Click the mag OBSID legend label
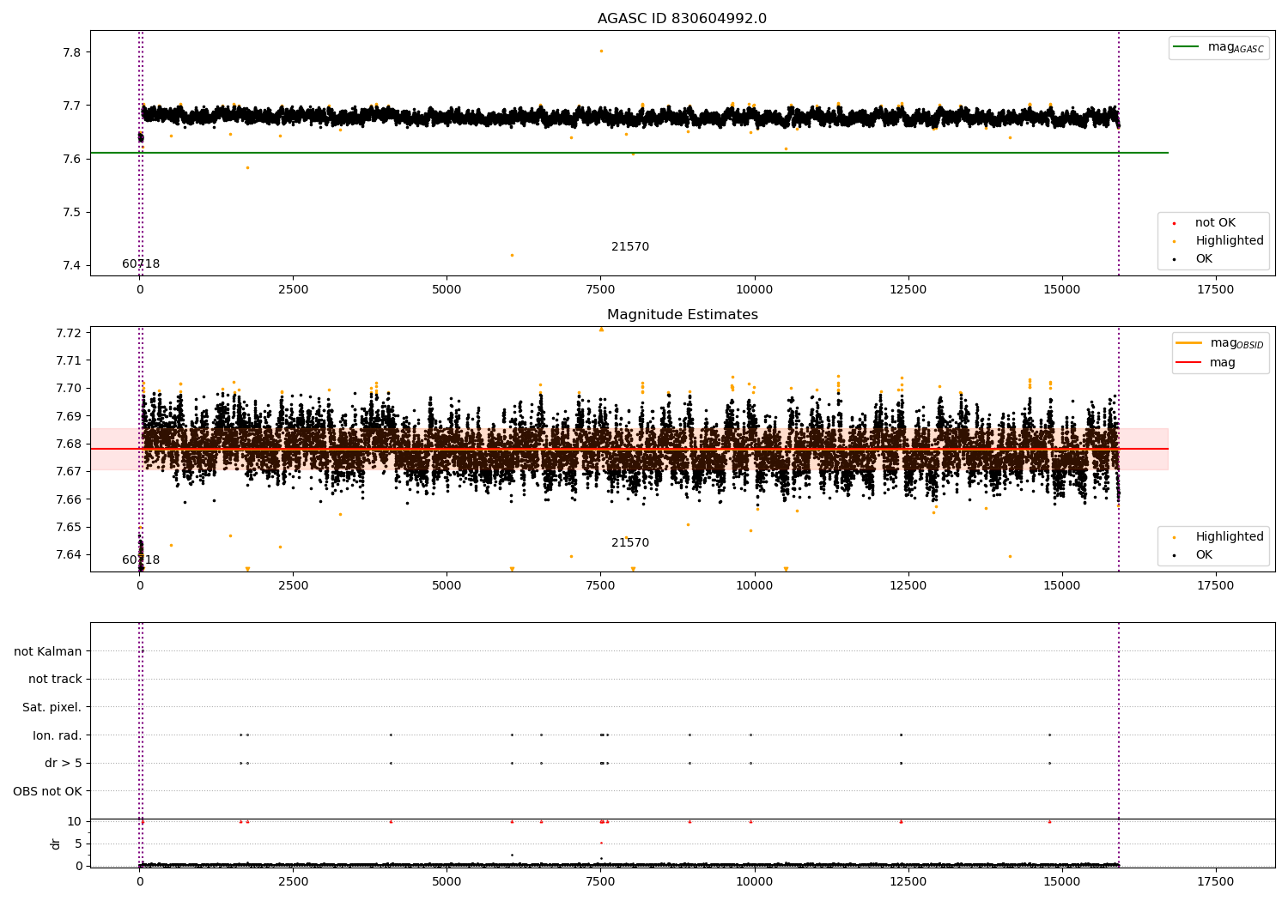The height and width of the screenshot is (901, 1288). (1236, 343)
